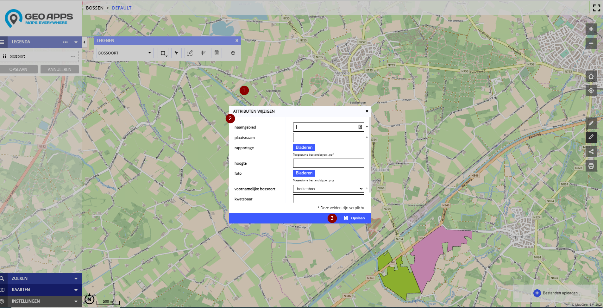Toggle fullscreen map view

click(596, 8)
